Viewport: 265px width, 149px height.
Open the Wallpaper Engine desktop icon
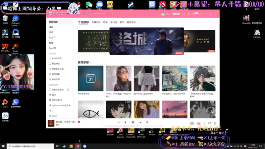16,21
